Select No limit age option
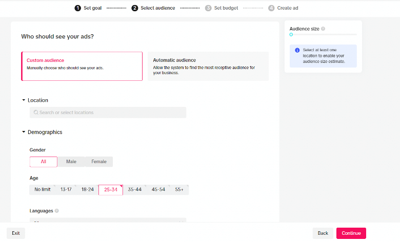Screen dimensions: 400x243 (43, 190)
